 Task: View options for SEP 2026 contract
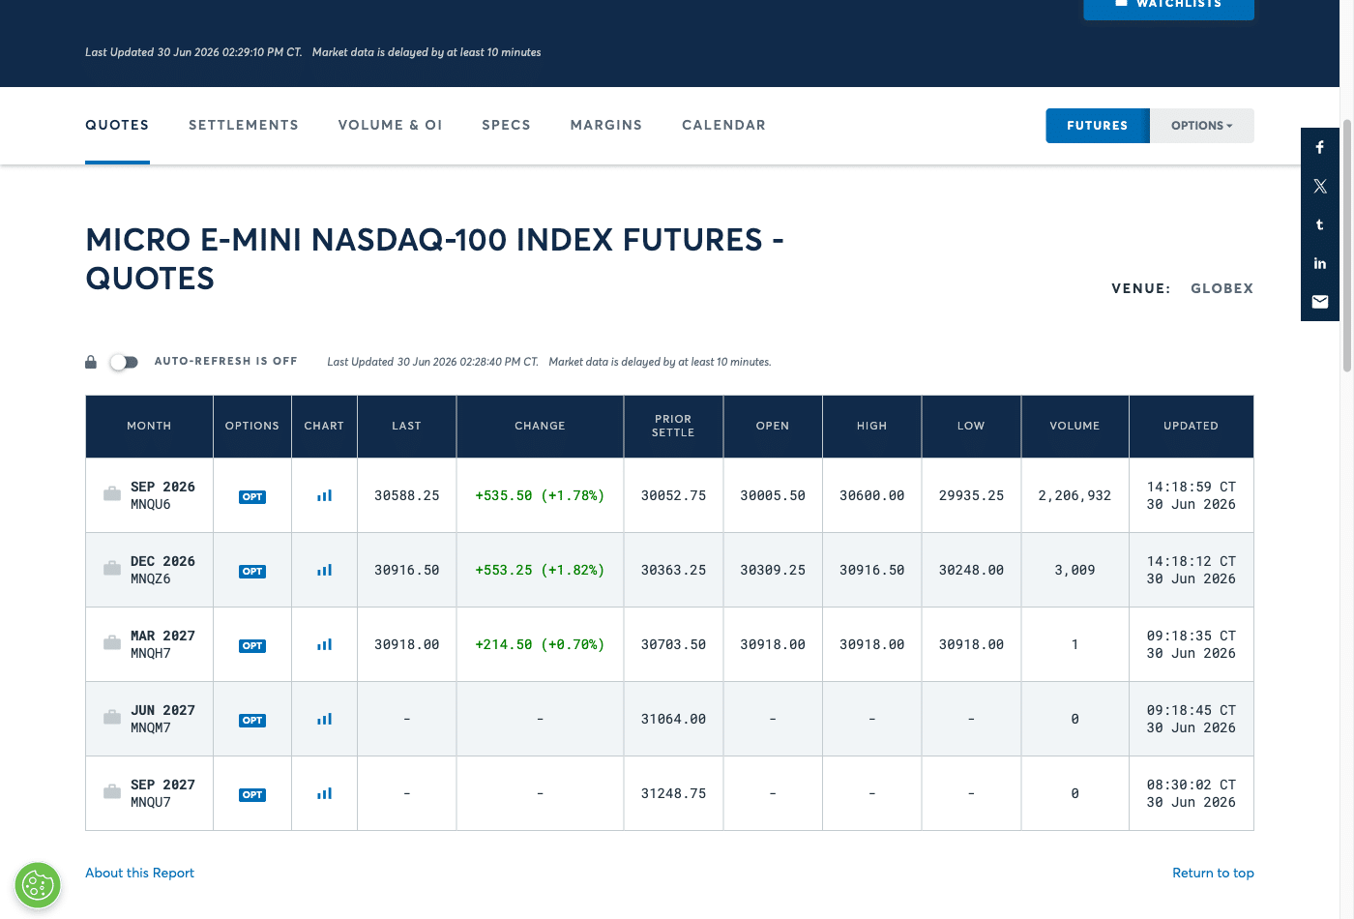(x=252, y=496)
